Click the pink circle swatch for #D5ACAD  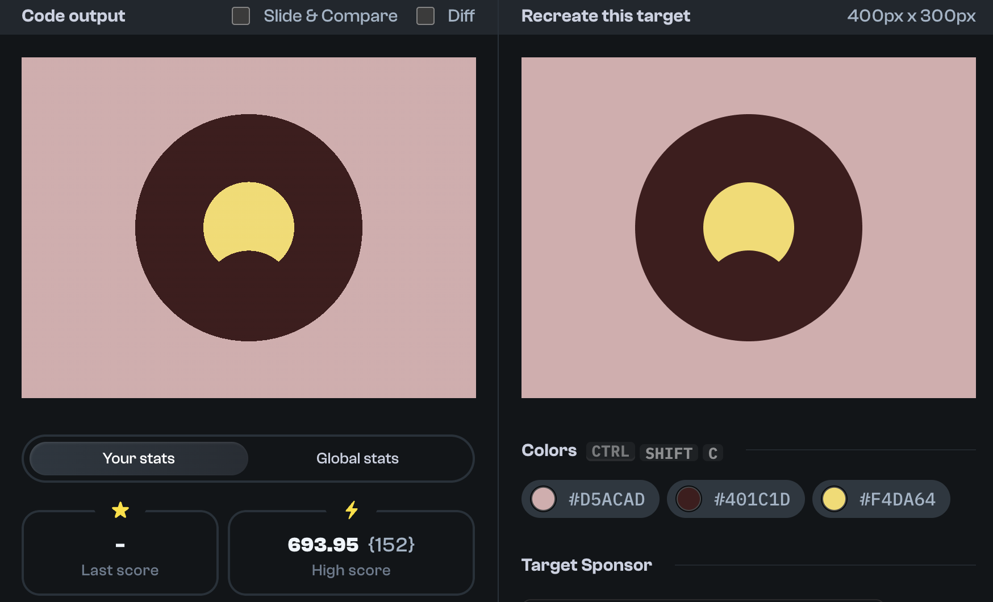click(544, 499)
